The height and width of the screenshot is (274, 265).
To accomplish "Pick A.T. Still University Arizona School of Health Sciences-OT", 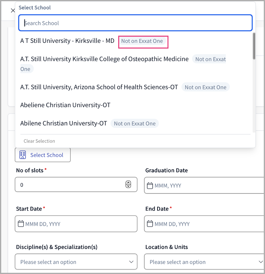I will coord(99,87).
